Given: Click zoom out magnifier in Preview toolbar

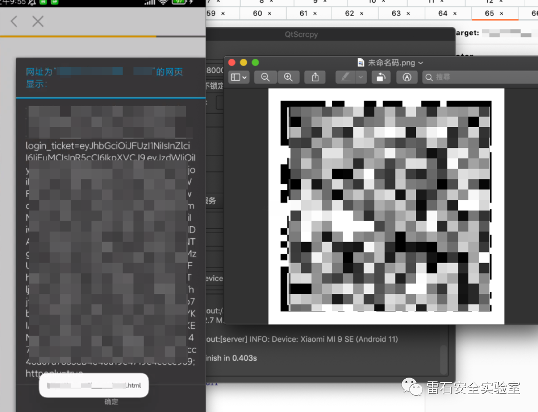Looking at the screenshot, I should point(265,77).
